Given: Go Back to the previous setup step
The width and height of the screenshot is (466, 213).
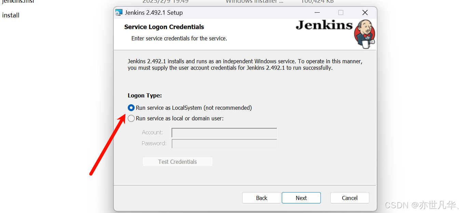Looking at the screenshot, I should pyautogui.click(x=262, y=198).
